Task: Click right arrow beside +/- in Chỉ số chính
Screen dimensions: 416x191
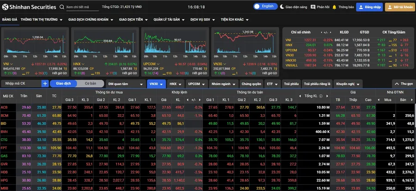Action: pos(331,33)
